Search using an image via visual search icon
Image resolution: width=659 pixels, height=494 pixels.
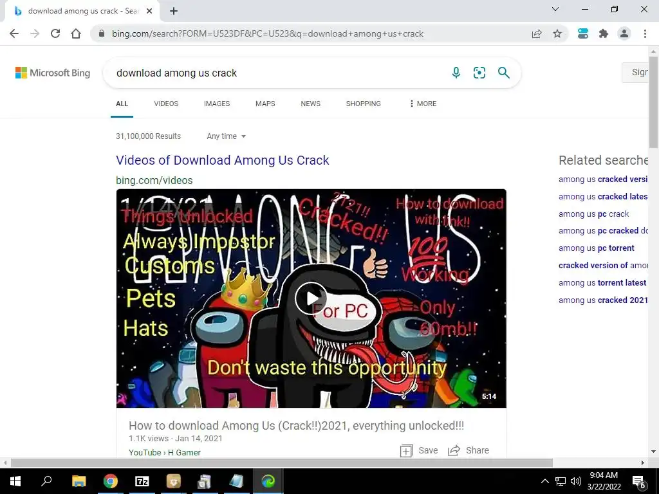pyautogui.click(x=479, y=73)
